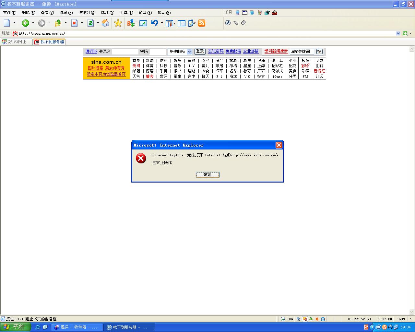Open the Back history dropdown arrow

click(x=33, y=23)
